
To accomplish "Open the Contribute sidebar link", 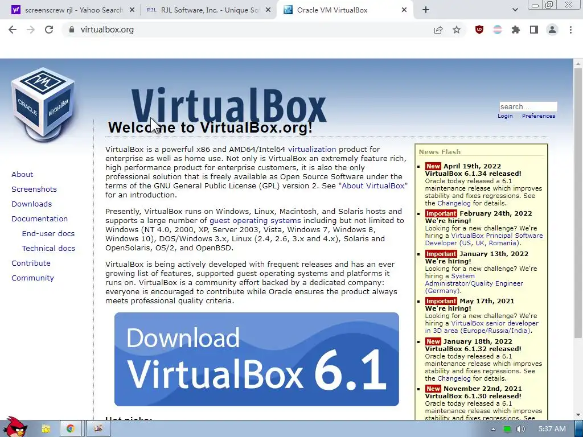I will pyautogui.click(x=31, y=263).
